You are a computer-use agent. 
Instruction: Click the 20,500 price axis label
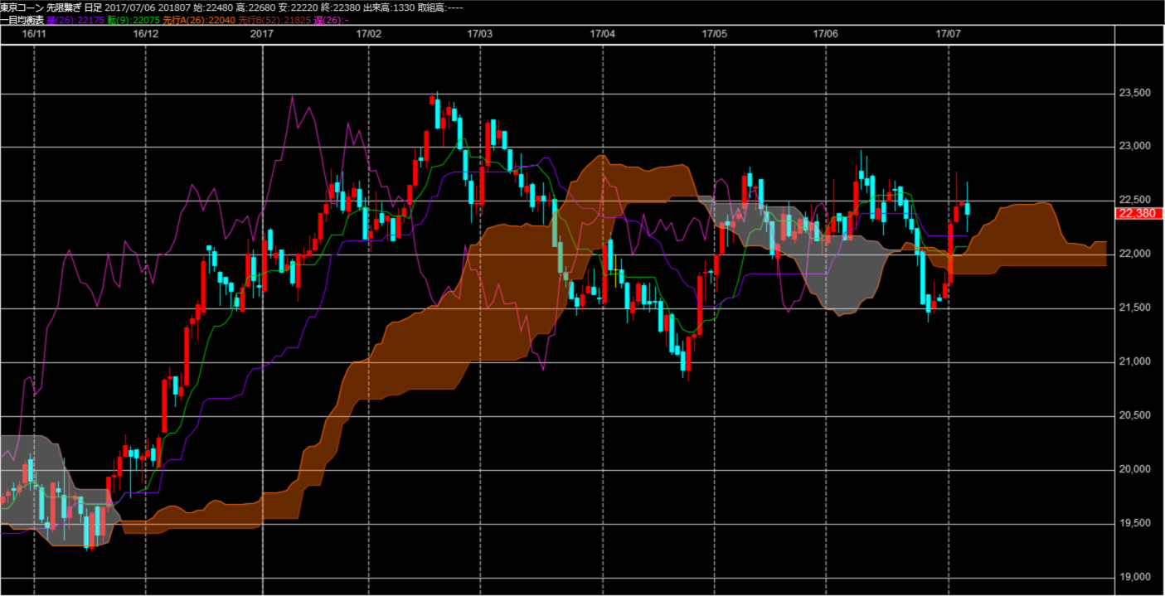coord(1133,415)
